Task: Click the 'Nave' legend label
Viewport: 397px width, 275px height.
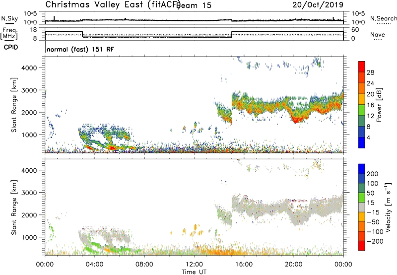Action: (x=377, y=35)
